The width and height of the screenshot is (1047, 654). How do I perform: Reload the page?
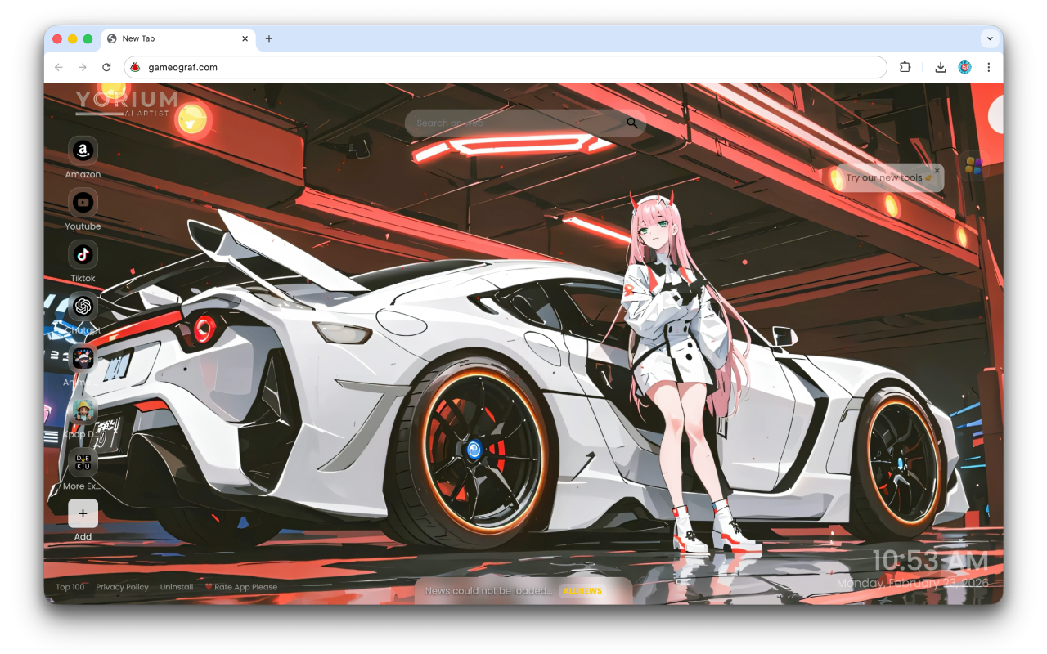[x=106, y=67]
